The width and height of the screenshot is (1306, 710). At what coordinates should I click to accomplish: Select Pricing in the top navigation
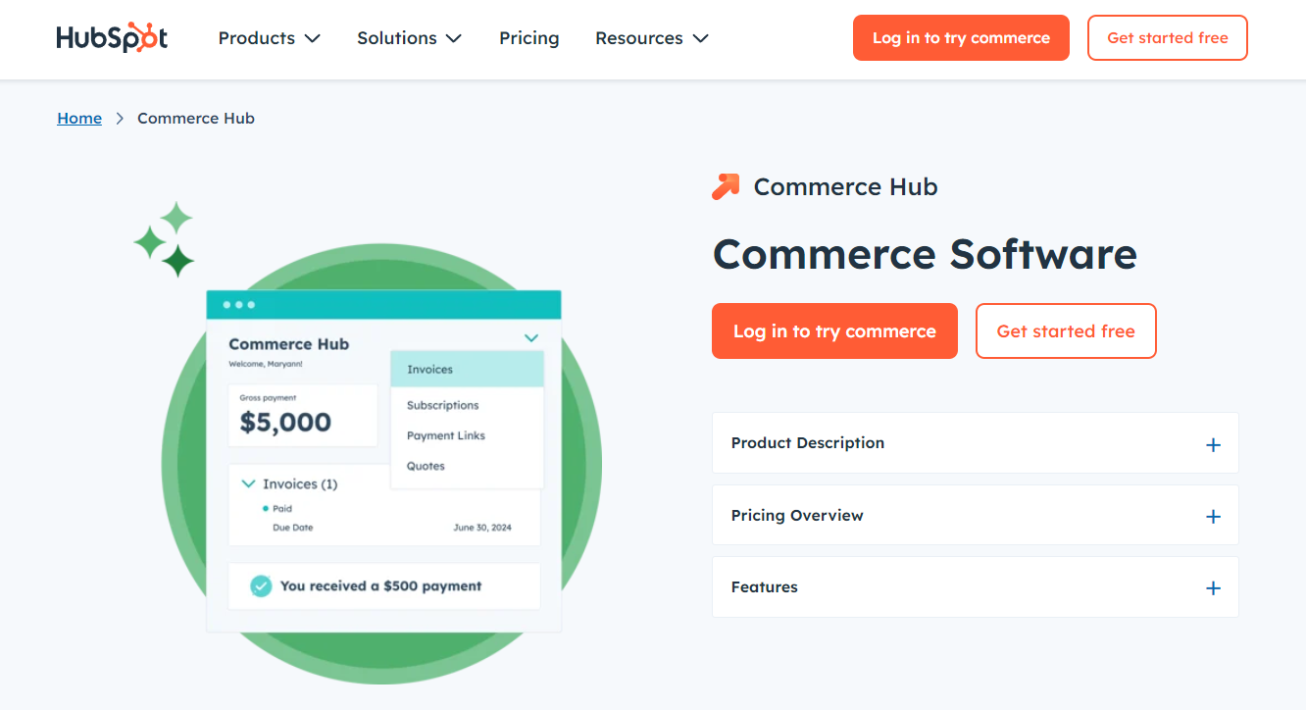click(528, 38)
